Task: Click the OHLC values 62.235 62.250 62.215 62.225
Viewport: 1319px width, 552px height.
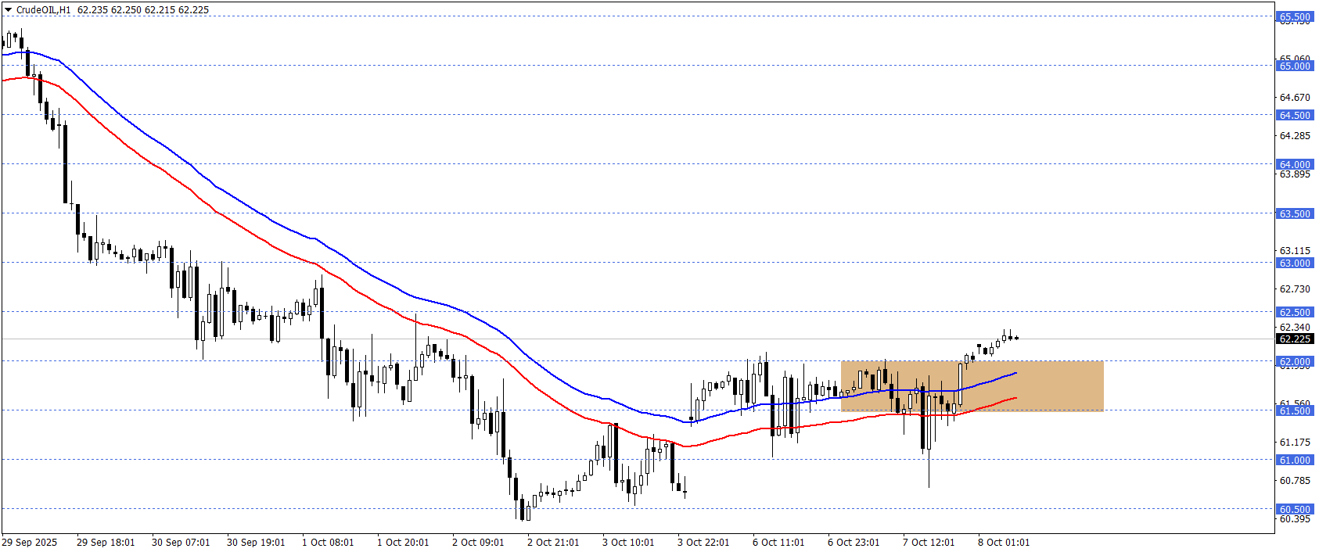Action: tap(143, 10)
